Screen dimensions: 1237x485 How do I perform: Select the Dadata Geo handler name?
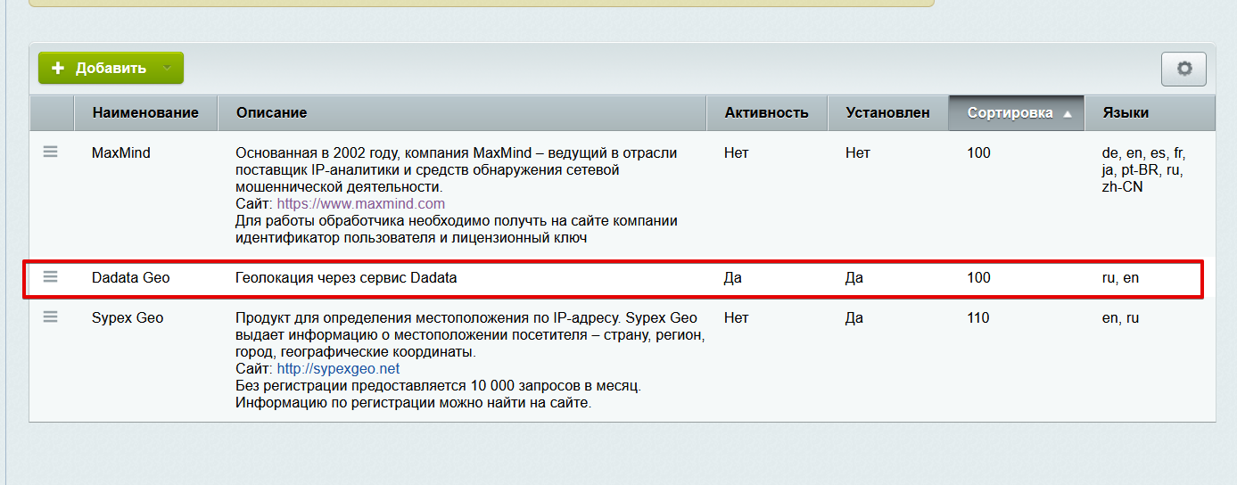tap(130, 278)
